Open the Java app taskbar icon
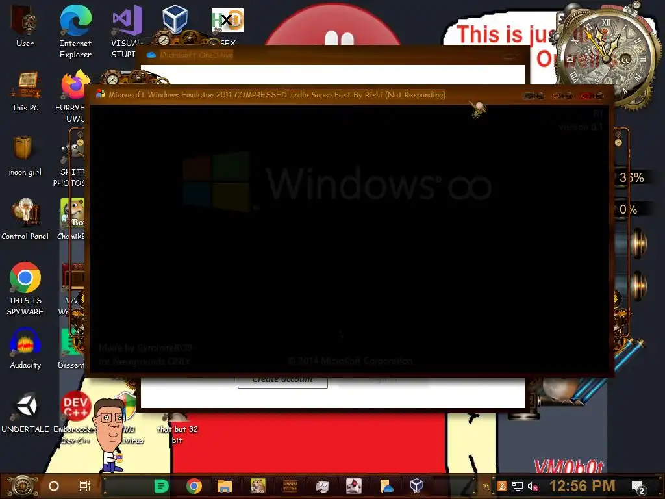Screen dimensions: 665x499 coord(354,486)
